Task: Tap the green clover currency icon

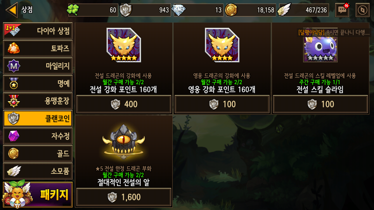Action: point(73,10)
